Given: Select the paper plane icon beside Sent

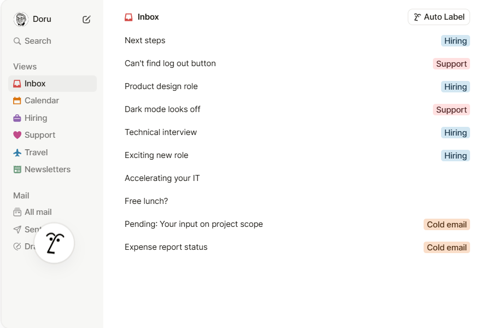Looking at the screenshot, I should (17, 229).
